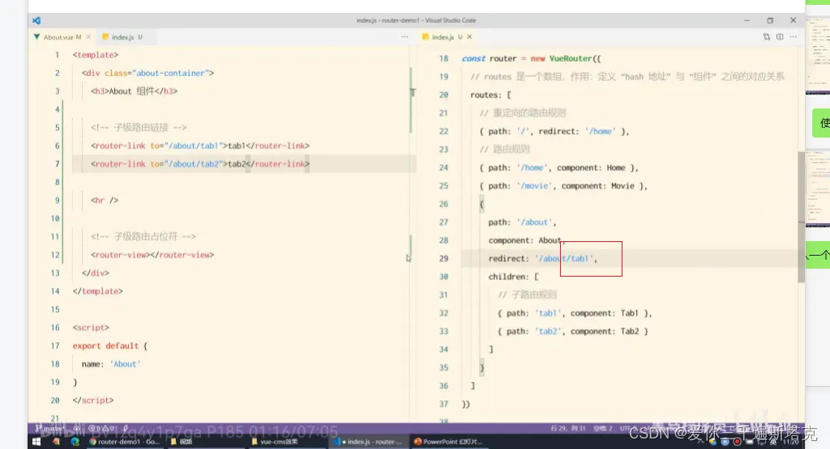
Task: Open the vue-cms folder taskbar item
Action: click(x=276, y=442)
